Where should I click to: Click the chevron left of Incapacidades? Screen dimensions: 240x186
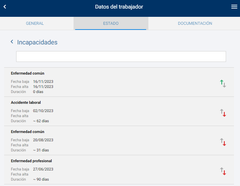[12, 42]
